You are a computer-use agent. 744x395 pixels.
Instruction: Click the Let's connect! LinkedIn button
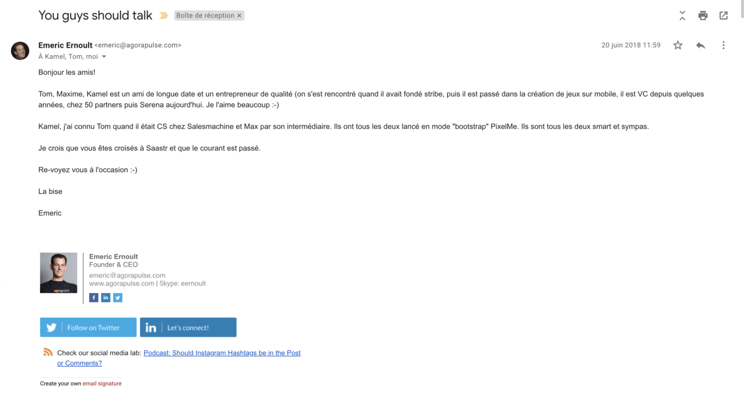coord(188,328)
